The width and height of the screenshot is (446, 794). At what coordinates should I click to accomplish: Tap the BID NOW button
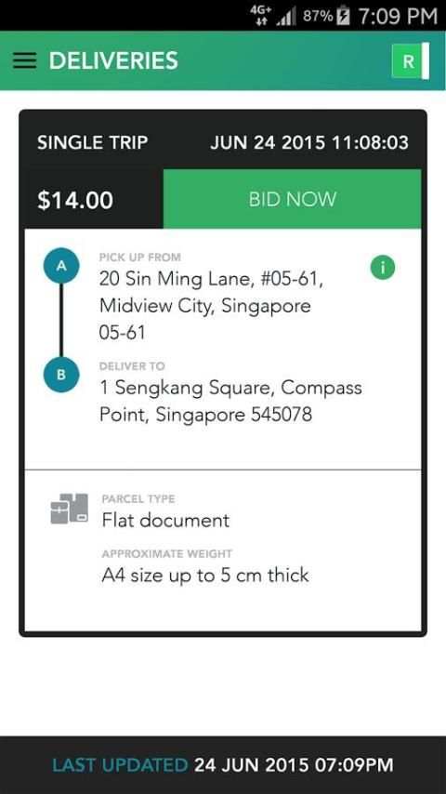292,199
